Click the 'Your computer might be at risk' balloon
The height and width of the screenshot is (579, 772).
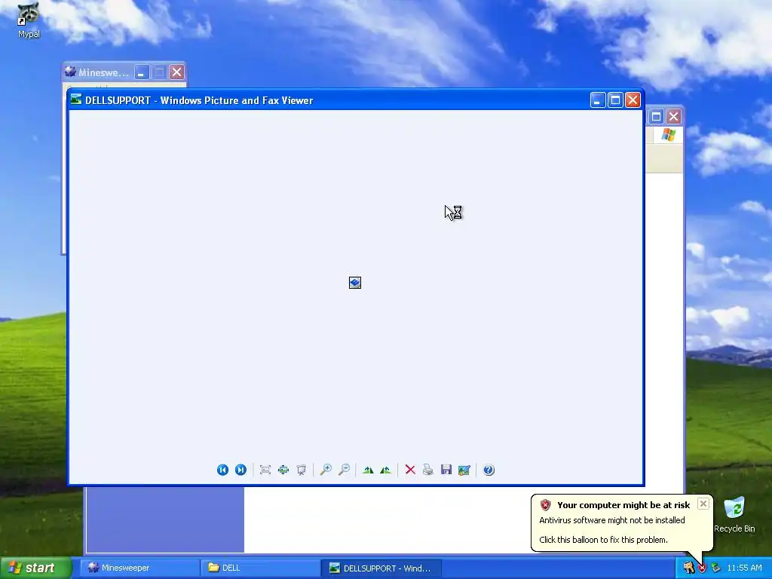coord(621,522)
